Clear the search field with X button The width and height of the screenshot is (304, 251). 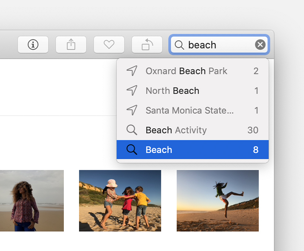tap(260, 45)
